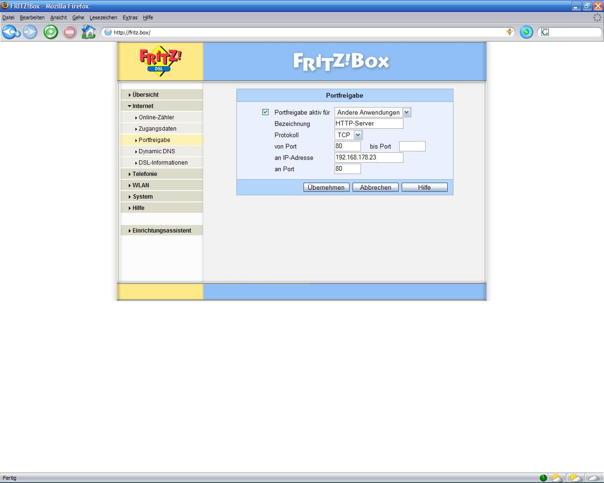
Task: Open the Einrichtungsassistent entry
Action: 161,231
